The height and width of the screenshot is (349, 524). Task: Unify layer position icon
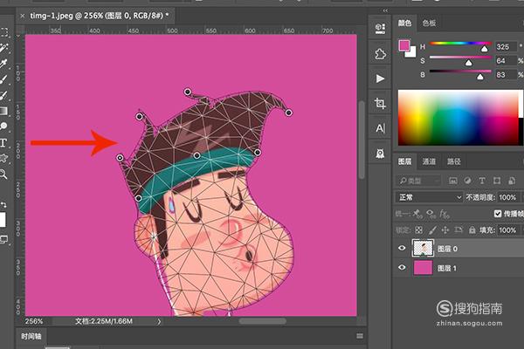coord(417,214)
